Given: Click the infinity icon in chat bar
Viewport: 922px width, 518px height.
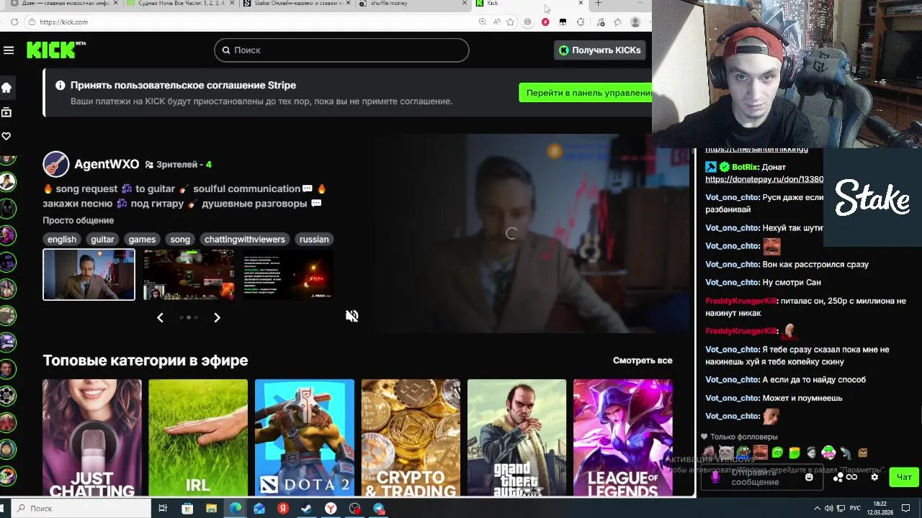Looking at the screenshot, I should coord(852,477).
